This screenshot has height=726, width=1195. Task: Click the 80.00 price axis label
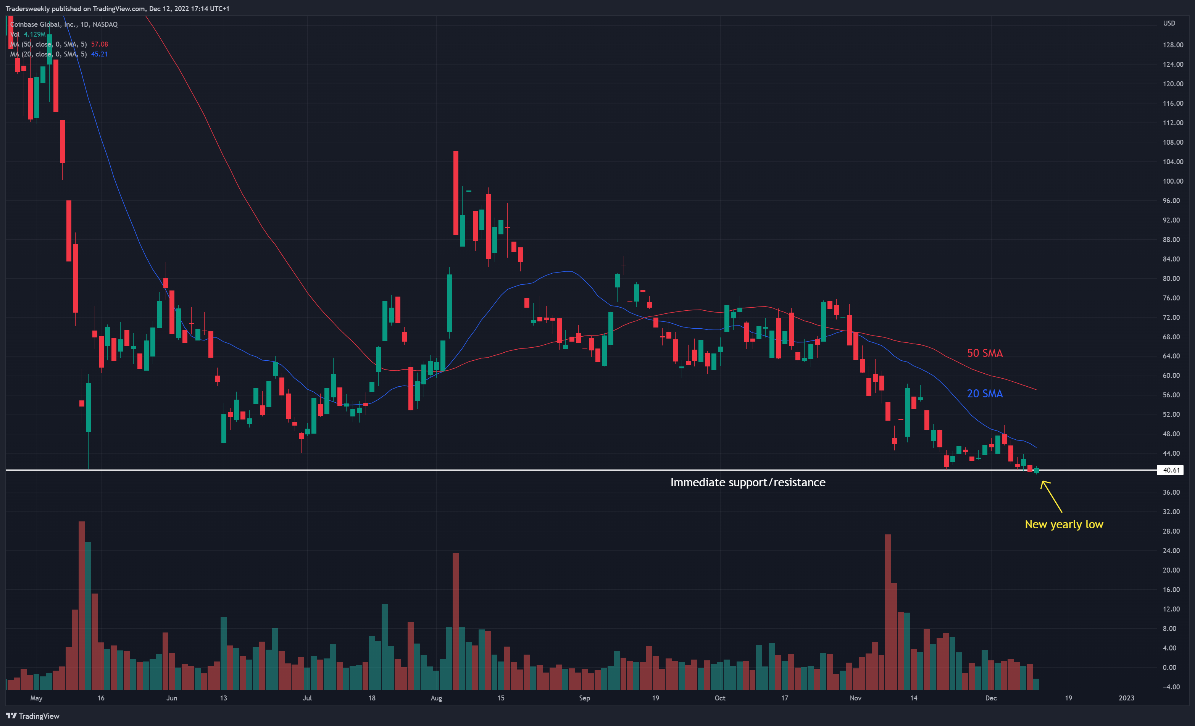click(x=1171, y=278)
